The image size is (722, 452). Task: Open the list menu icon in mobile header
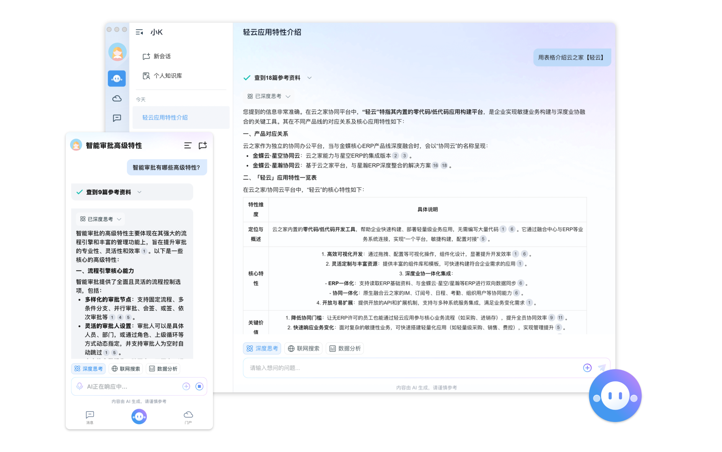(187, 145)
